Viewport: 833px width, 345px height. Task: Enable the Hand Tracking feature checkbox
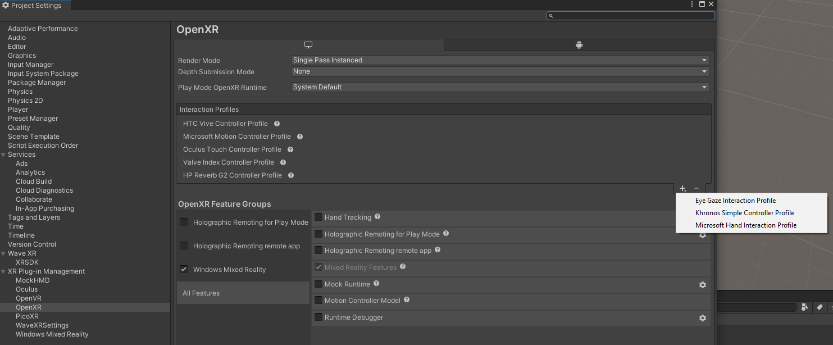click(x=318, y=217)
